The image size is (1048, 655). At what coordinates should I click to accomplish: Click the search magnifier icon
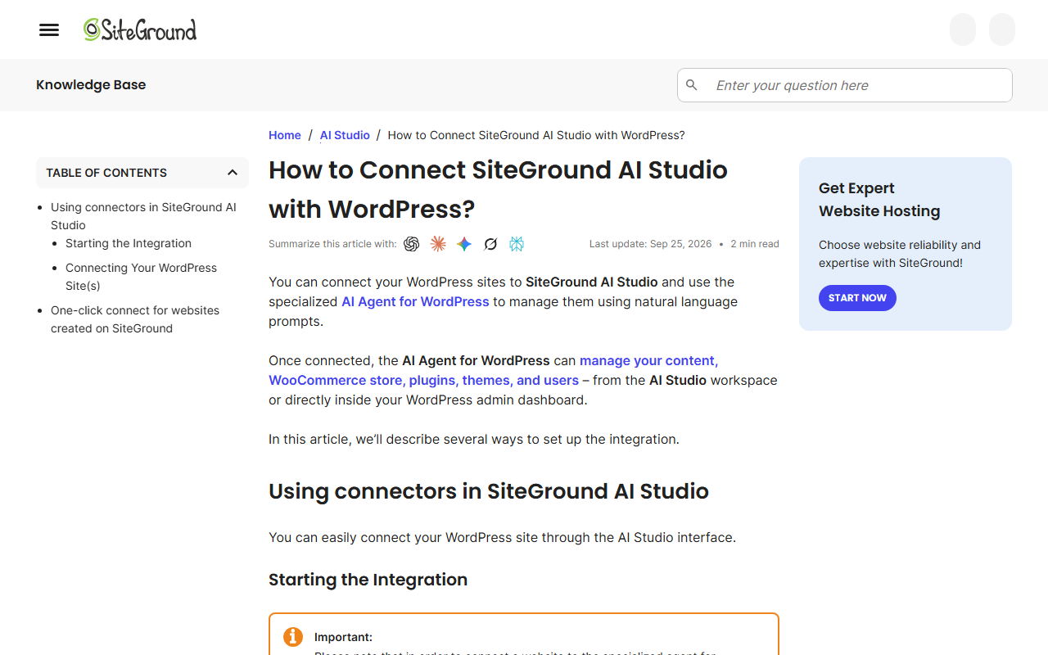pyautogui.click(x=692, y=85)
